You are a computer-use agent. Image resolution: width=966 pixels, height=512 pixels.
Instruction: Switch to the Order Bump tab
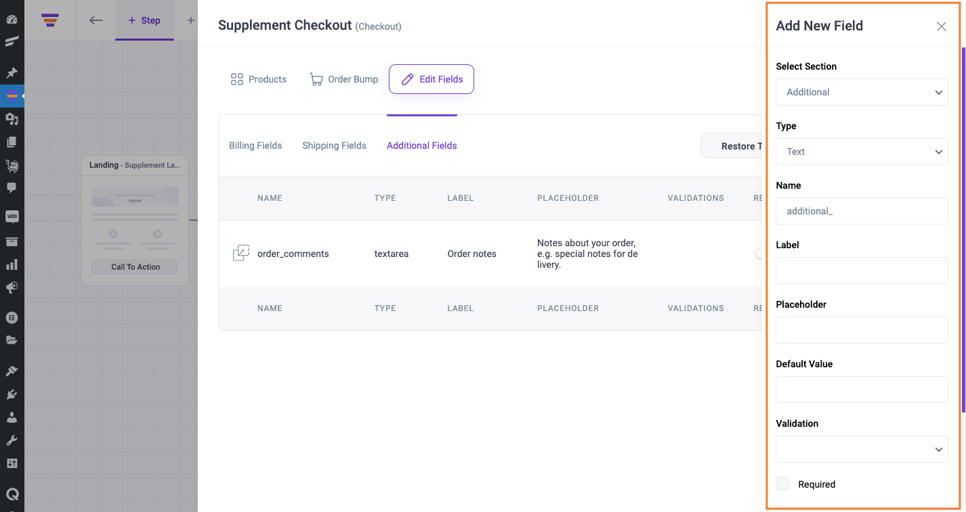[x=344, y=79]
